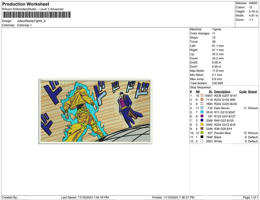Image resolution: width=260 pixels, height=200 pixels.
Task: Select the White thread color swatch
Action: 202,141
